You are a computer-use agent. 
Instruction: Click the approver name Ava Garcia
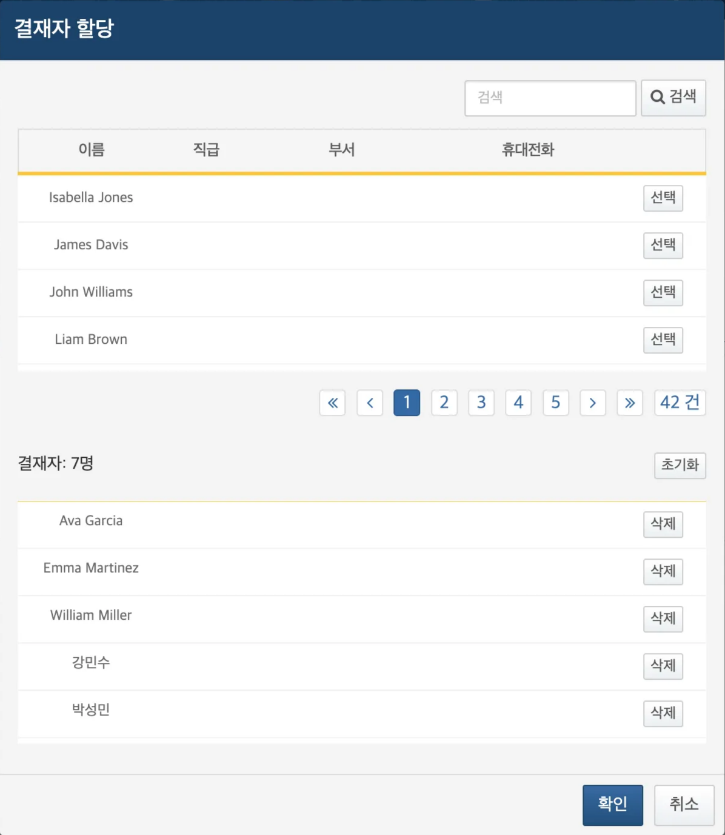(91, 521)
